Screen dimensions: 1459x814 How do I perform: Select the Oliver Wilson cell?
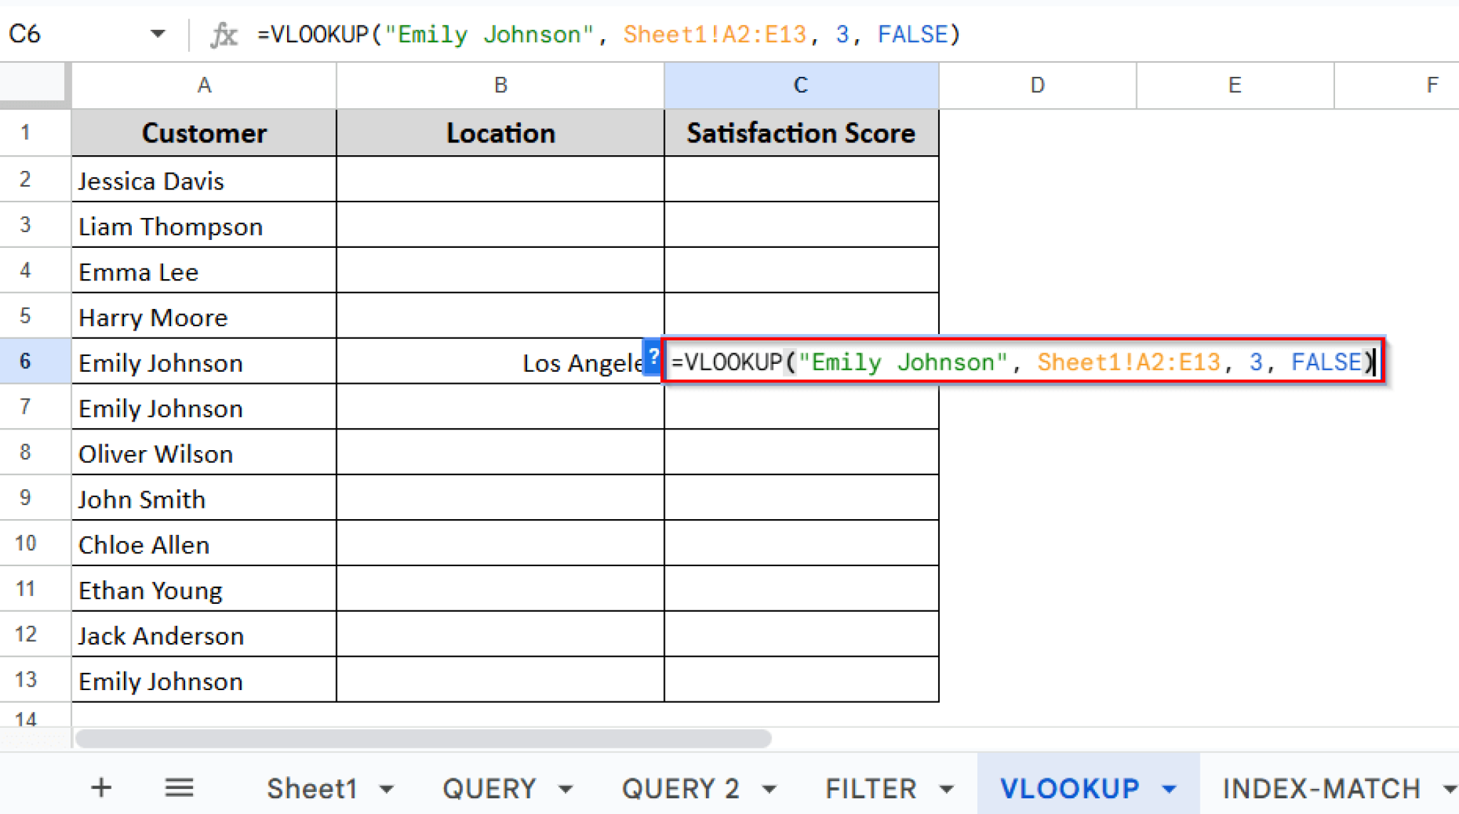tap(204, 454)
